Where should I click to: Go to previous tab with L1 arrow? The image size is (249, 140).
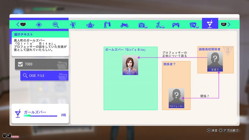pyautogui.click(x=21, y=24)
